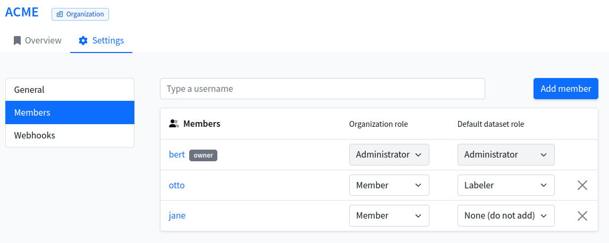Click the Overview bookmark icon

tap(18, 40)
